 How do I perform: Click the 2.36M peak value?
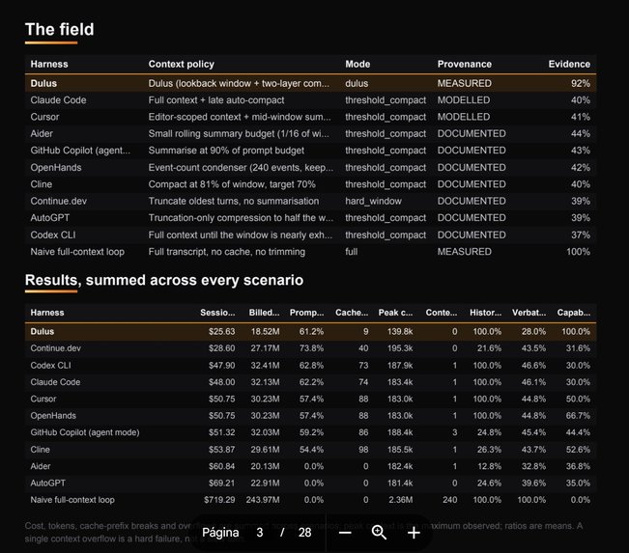[400, 500]
